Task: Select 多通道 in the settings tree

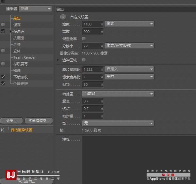Action: (19, 31)
